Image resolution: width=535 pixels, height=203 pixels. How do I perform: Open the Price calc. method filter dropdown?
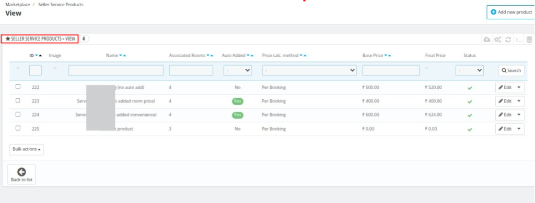click(x=309, y=70)
